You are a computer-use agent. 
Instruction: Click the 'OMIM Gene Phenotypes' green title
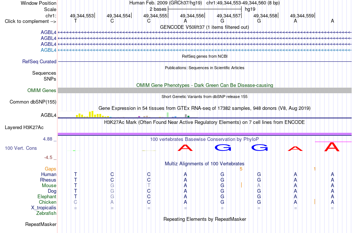click(205, 85)
